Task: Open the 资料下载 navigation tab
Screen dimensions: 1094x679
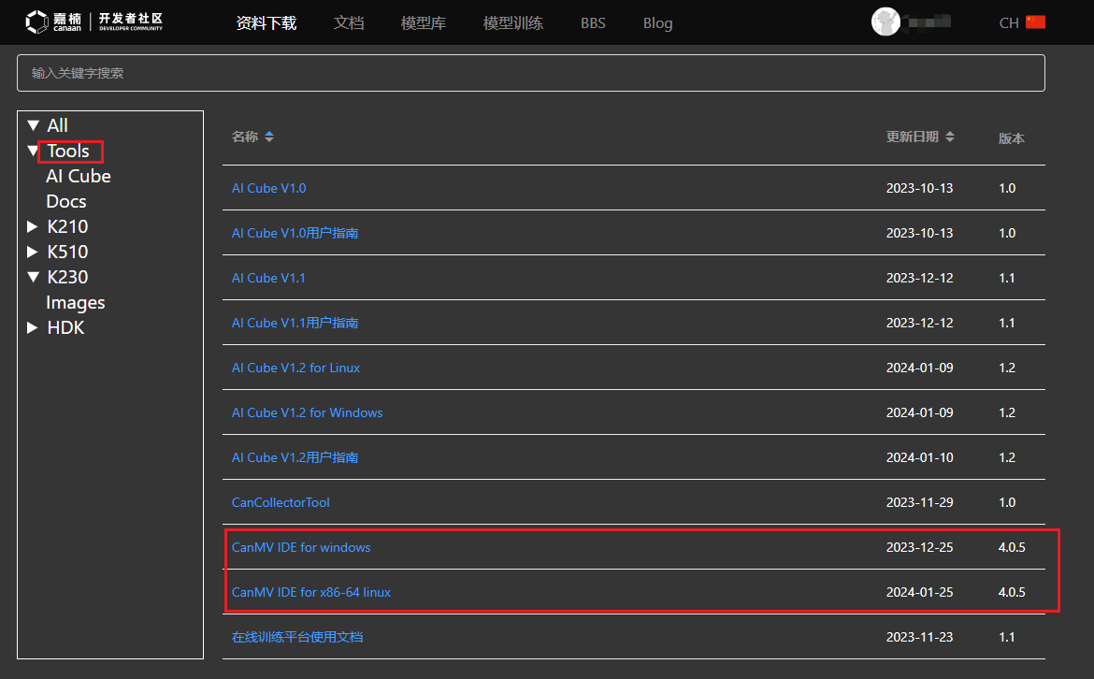Action: (x=266, y=23)
